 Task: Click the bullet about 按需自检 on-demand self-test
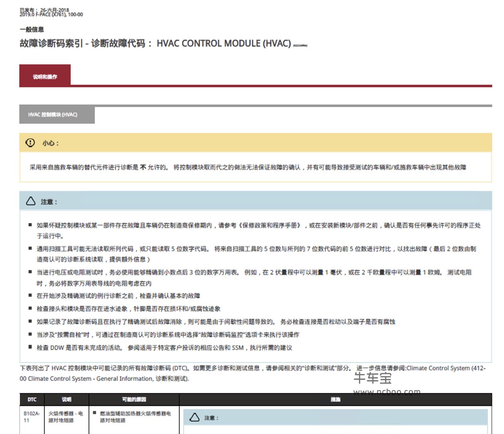168,335
